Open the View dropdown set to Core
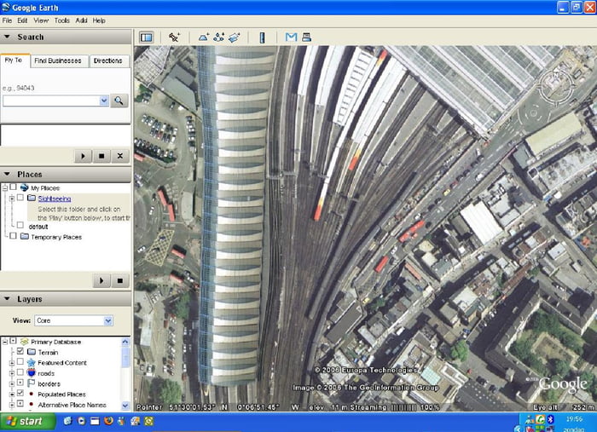 click(x=73, y=321)
